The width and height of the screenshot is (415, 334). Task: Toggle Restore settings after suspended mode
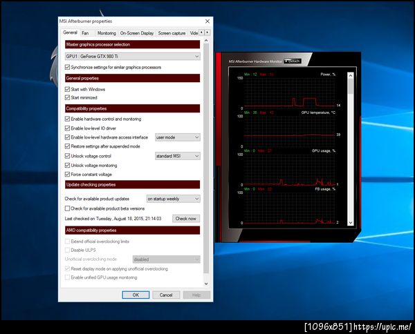(67, 146)
